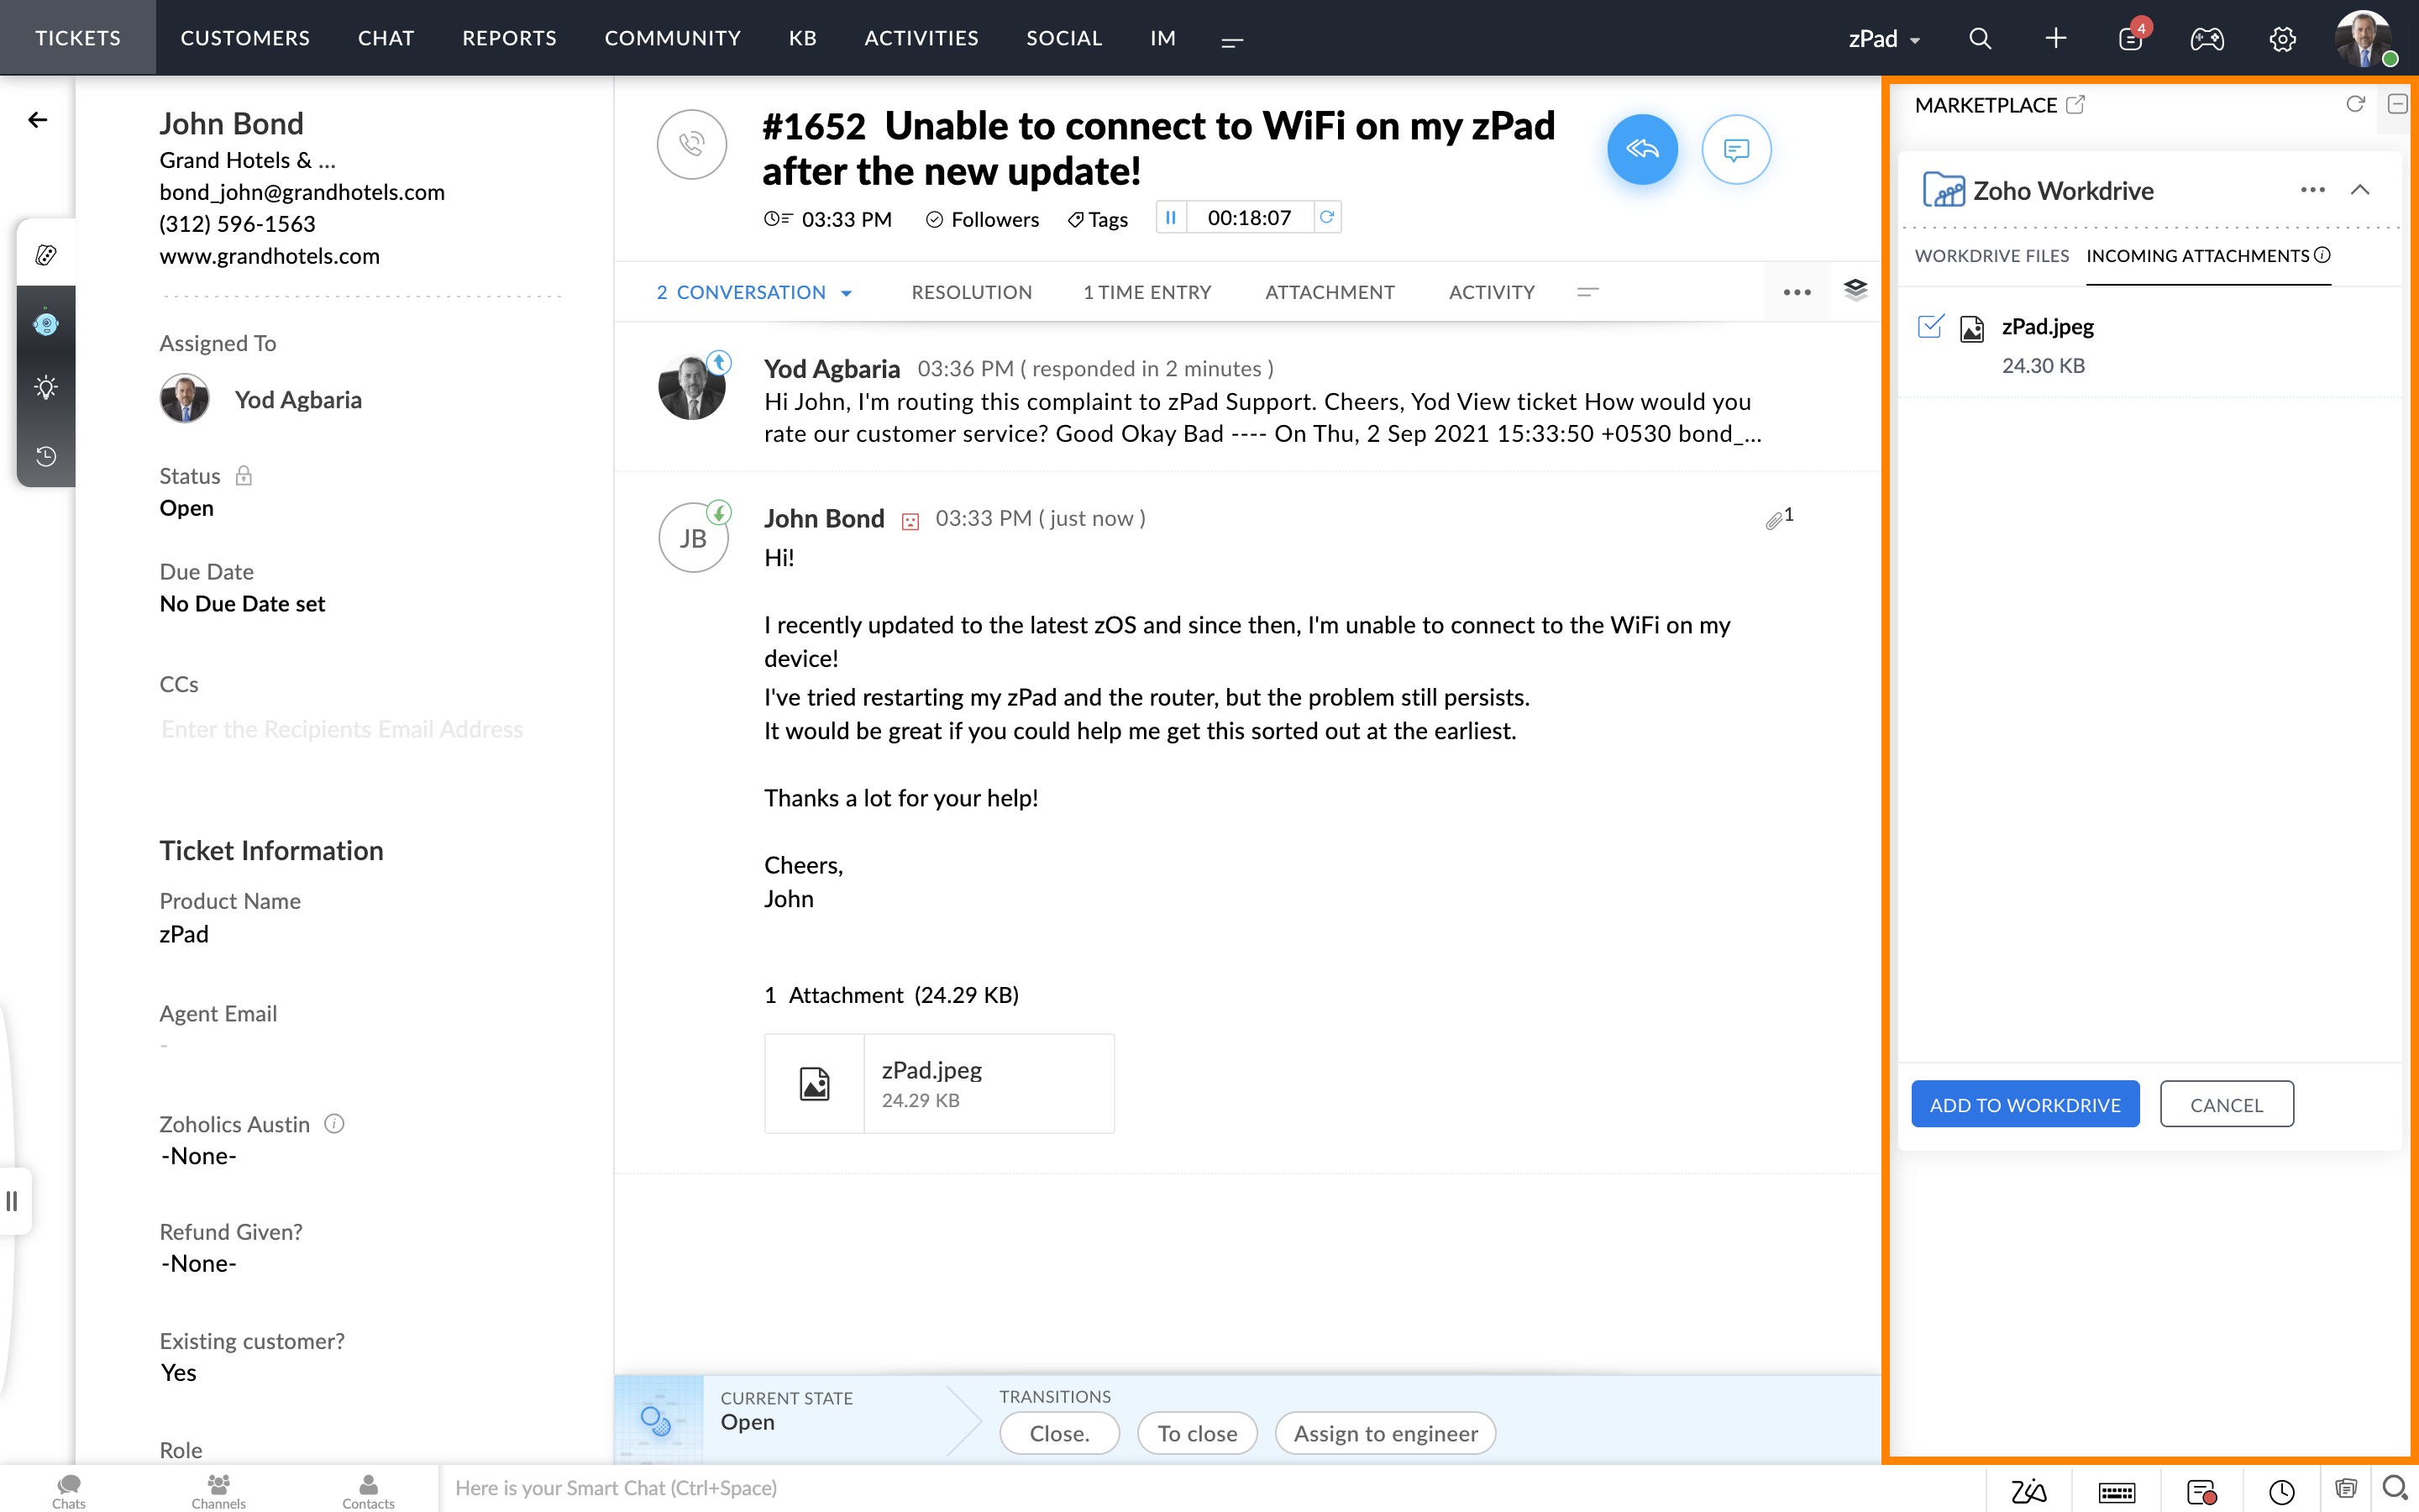This screenshot has width=2419, height=1512.
Task: Switch to Workdrive Files tab
Action: (1991, 256)
